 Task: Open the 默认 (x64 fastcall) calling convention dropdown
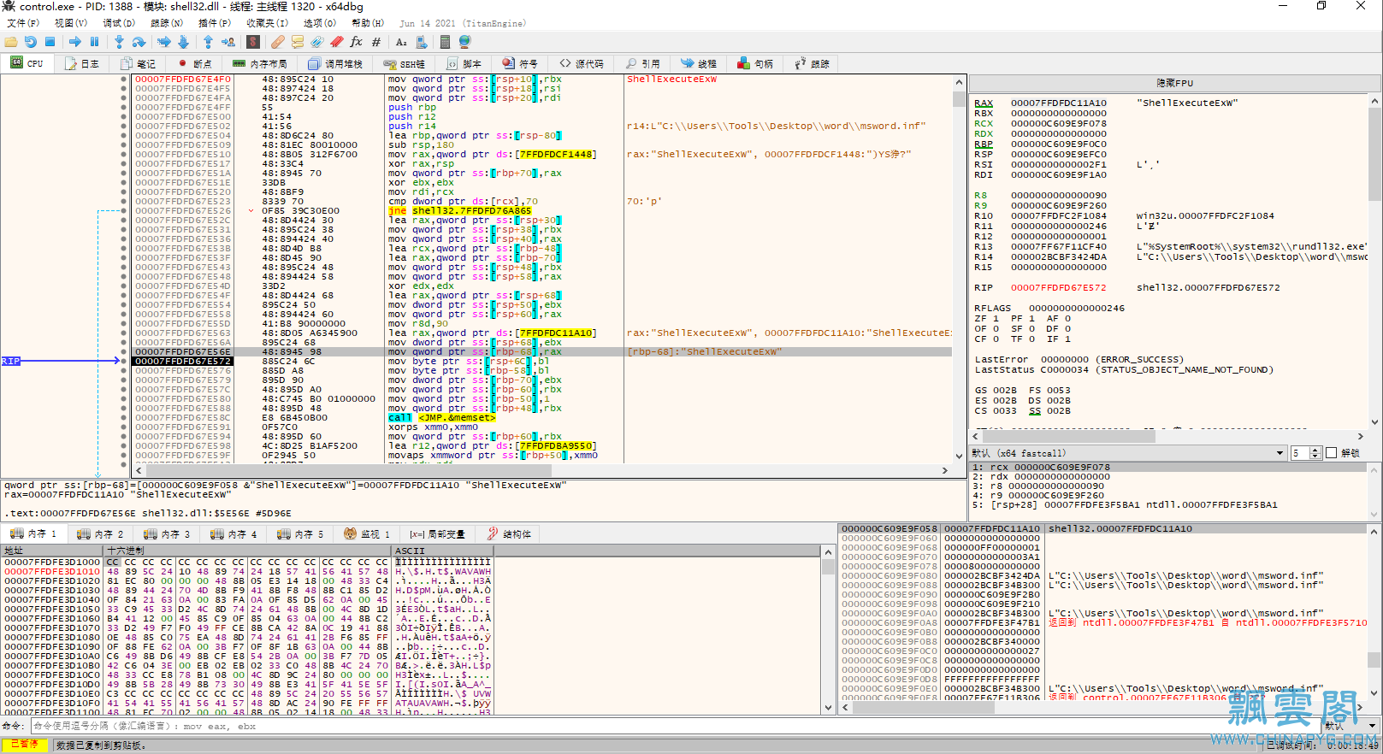[1128, 453]
